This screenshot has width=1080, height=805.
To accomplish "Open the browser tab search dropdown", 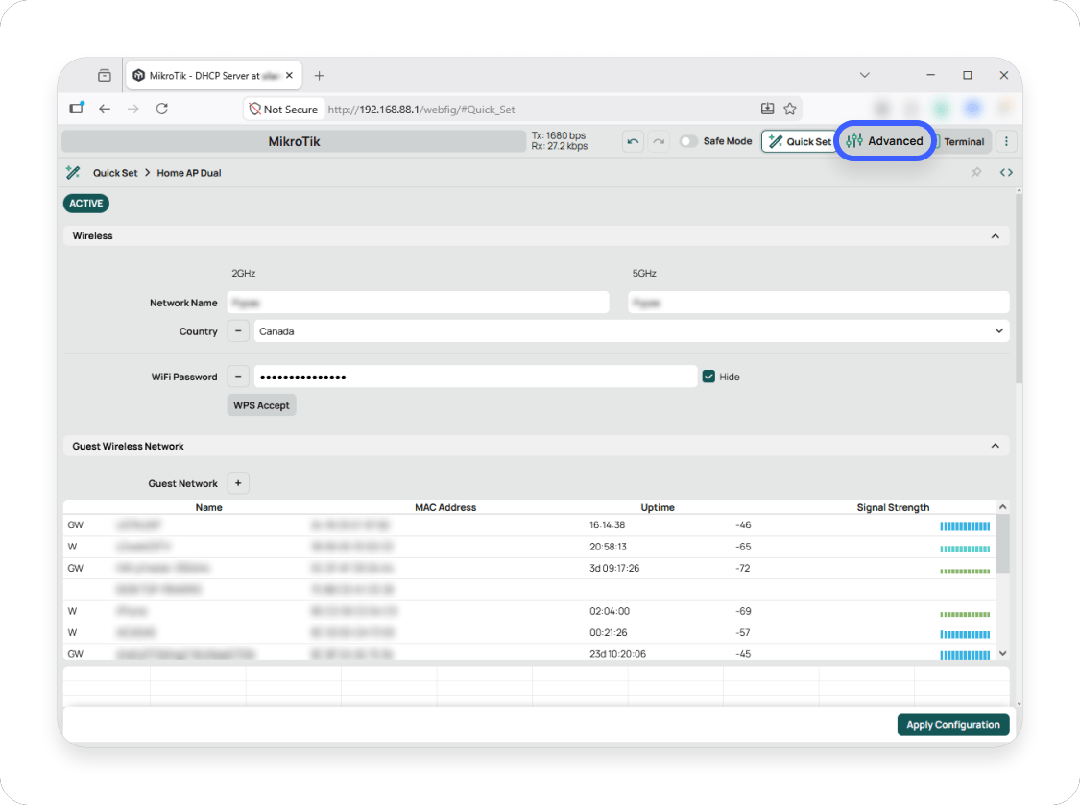I will [x=864, y=75].
